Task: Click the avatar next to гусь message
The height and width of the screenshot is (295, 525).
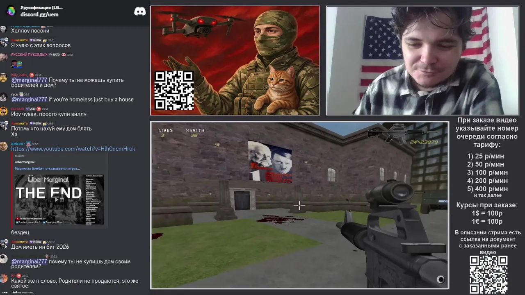Action: point(4,97)
